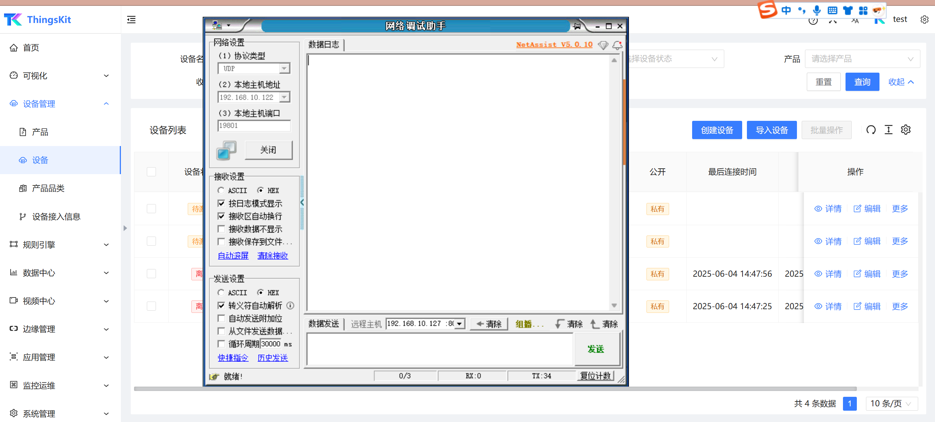Open the table column settings gear icon

[905, 130]
